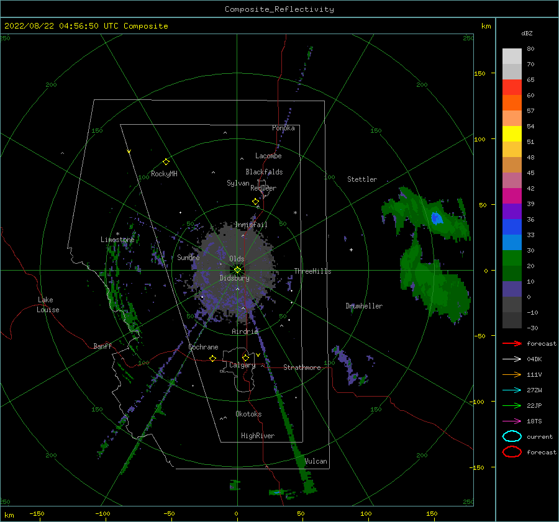Click the Strathmore town label

pyautogui.click(x=302, y=367)
